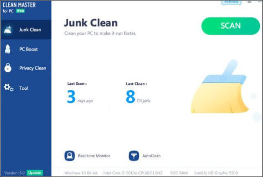Click the green free badge
This screenshot has width=263, height=177.
pos(20,11)
